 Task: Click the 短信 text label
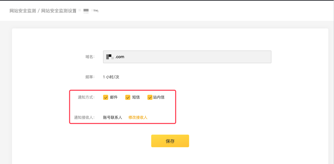coord(136,97)
